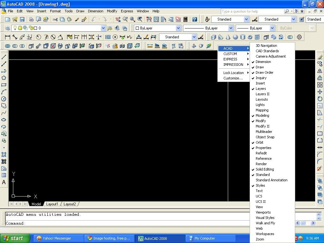The width and height of the screenshot is (324, 243).
Task: Open the QuickCalc calculator
Action: pos(185,19)
